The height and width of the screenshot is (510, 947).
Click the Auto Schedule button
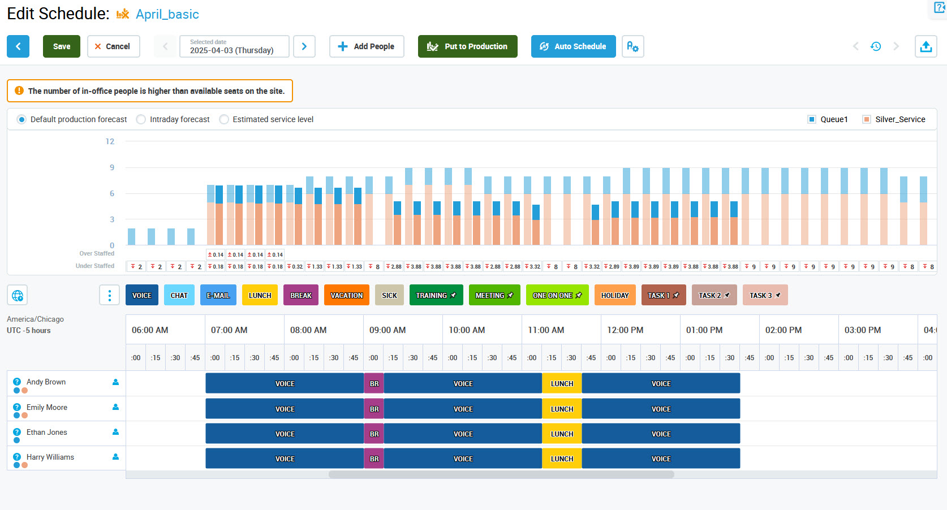pyautogui.click(x=573, y=46)
